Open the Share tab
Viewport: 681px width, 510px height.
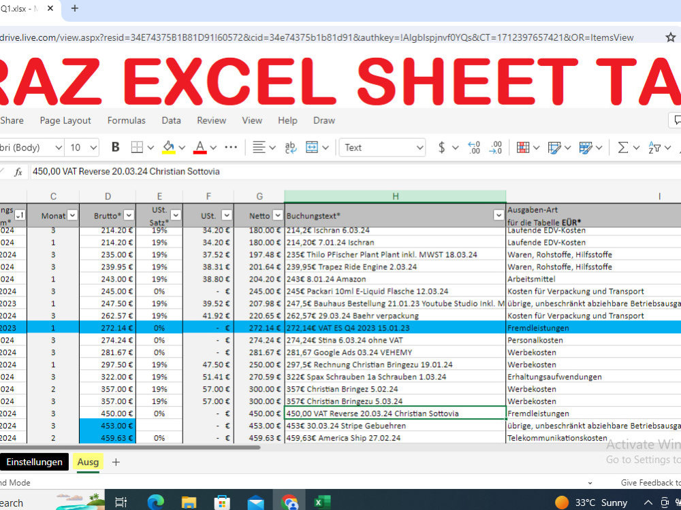point(12,120)
